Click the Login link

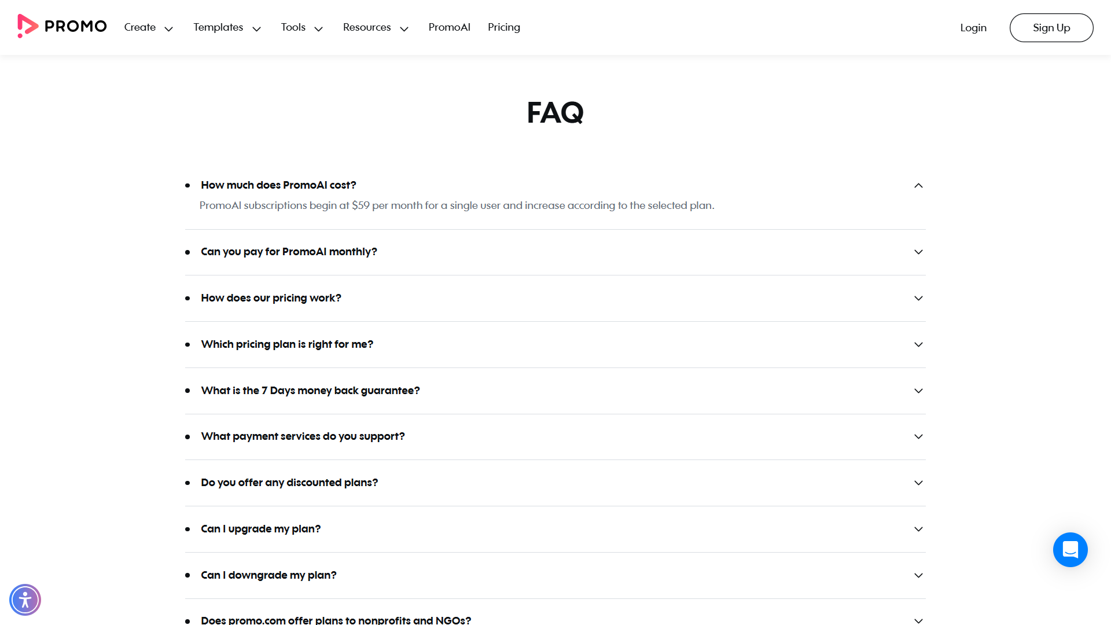(973, 28)
